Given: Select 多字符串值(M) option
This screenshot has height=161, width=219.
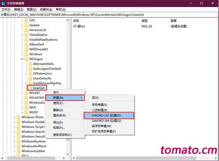Looking at the screenshot, I should pyautogui.click(x=109, y=126).
